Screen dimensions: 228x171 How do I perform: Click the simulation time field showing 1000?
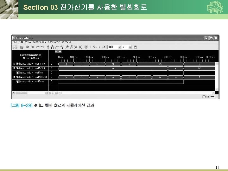[113, 47]
